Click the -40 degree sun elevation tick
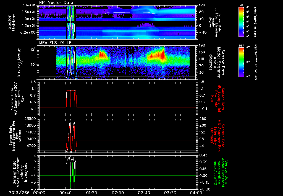 click(x=202, y=32)
